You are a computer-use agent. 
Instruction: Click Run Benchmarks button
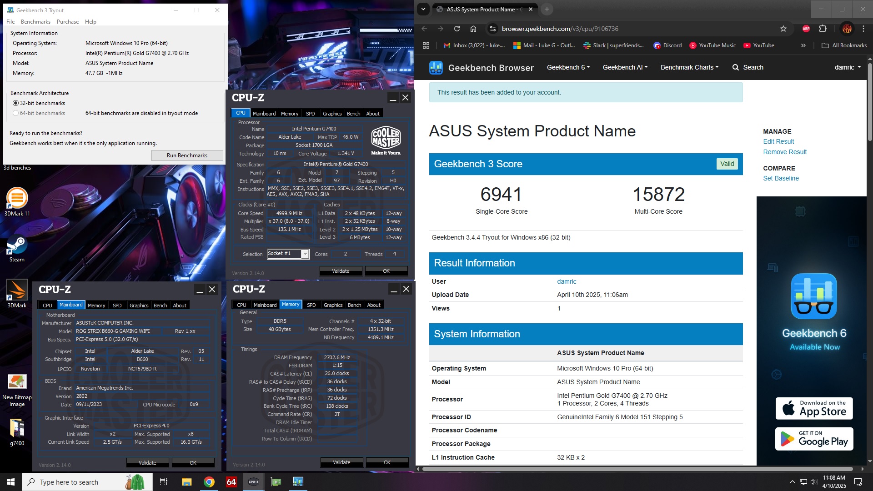click(x=187, y=155)
